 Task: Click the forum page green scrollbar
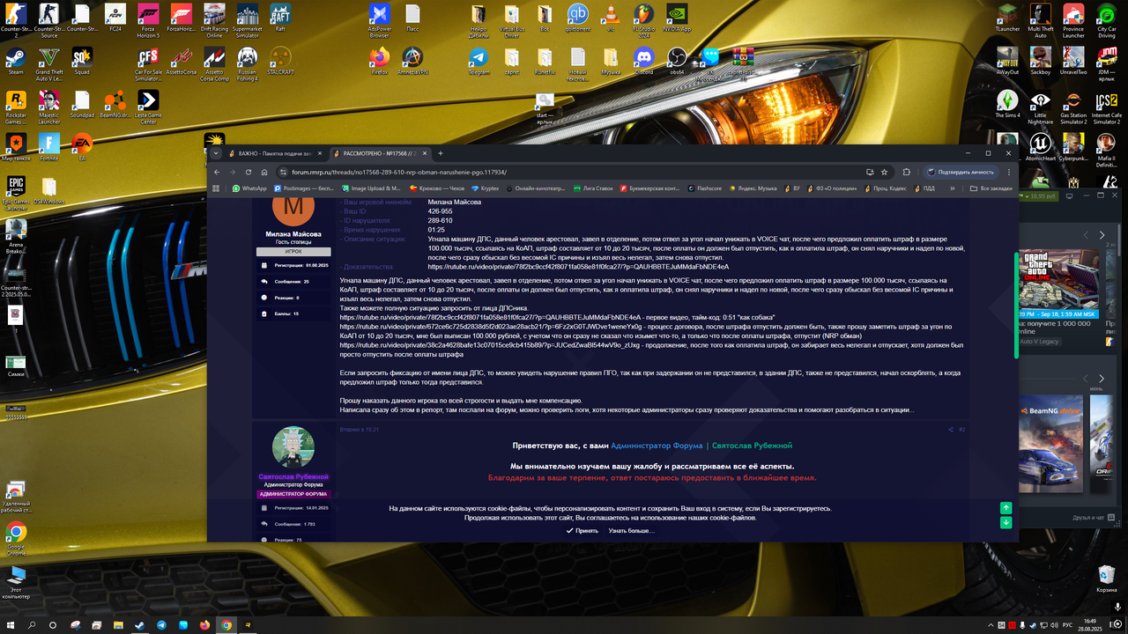pos(1016,305)
